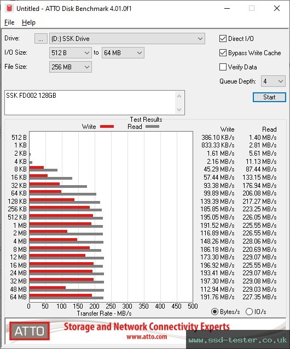Click the Storage and Network Connectivity Experts banner text
The image size is (290, 349).
[147, 327]
